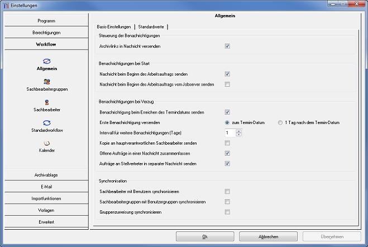Screen dimensions: 368x247
Task: Toggle Archivlinks in Nachricht versenden checkbox
Action: point(227,46)
